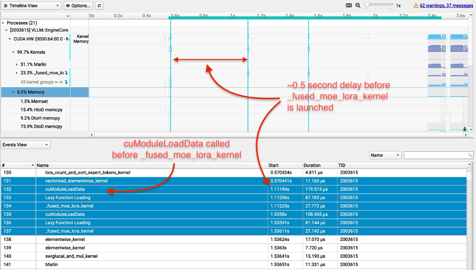Viewport: 476px width, 270px height.
Task: Open the 62 warnings, 37 messages link
Action: (446, 6)
